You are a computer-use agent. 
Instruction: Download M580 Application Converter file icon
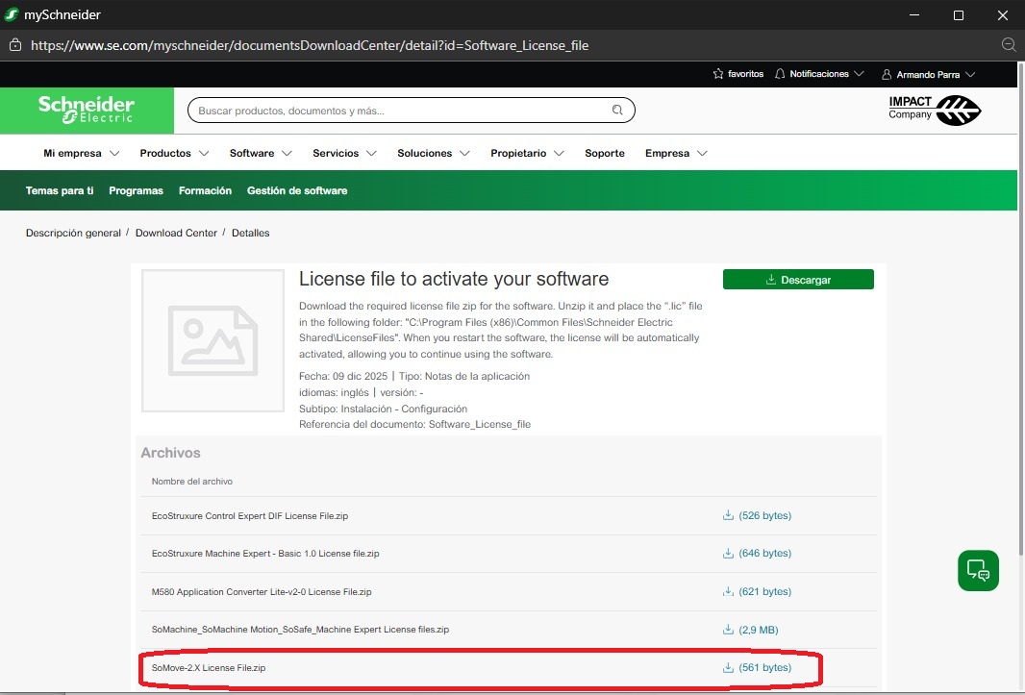point(728,591)
